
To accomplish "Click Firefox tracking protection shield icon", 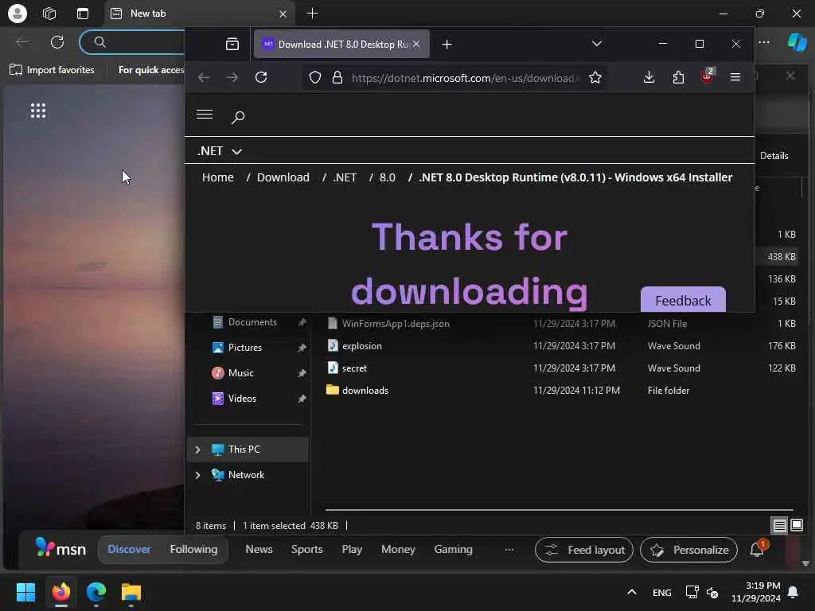I will [x=315, y=78].
